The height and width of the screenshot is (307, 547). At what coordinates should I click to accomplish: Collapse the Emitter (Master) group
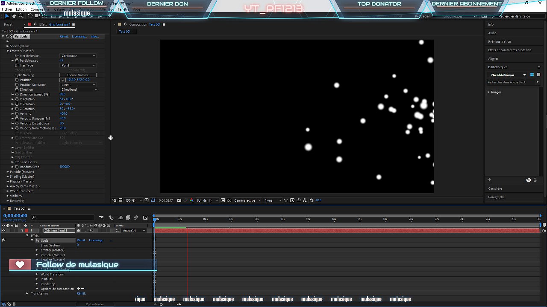8,51
